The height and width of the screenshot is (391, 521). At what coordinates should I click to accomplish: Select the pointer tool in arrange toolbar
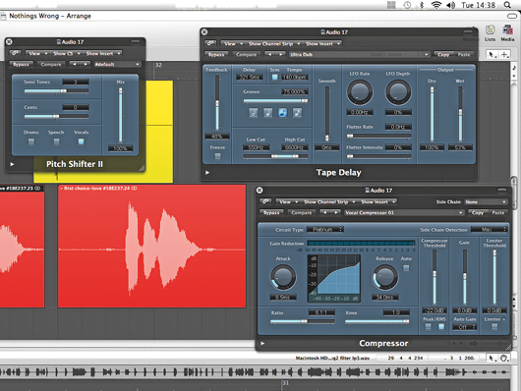pos(492,54)
